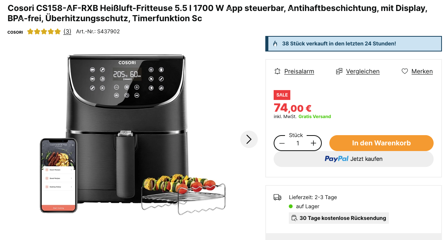Add item via In den Warenkorb
This screenshot has width=448, height=240.
381,143
